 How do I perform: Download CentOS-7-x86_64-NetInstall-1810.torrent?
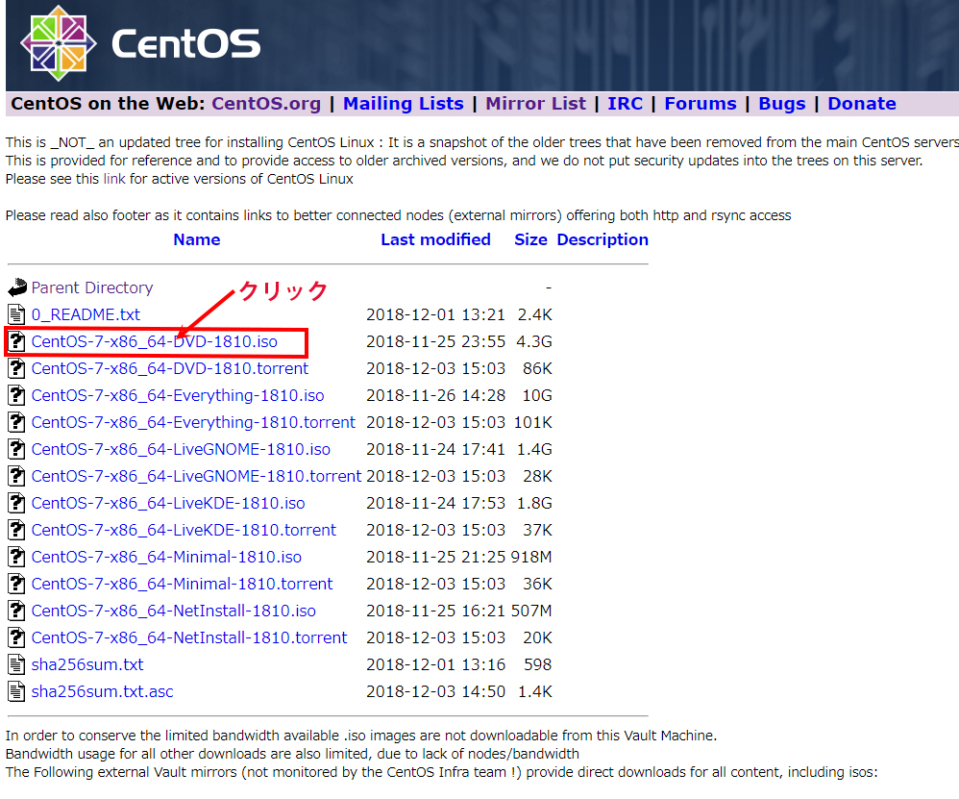point(189,637)
